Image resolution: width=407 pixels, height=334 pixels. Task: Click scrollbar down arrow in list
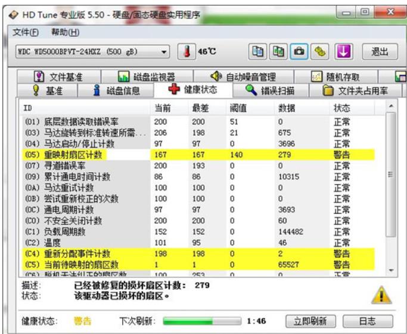tap(391, 270)
